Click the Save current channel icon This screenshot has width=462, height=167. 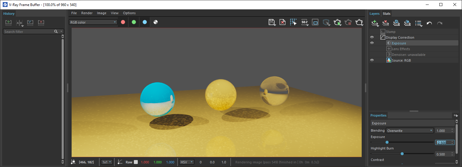tap(271, 22)
